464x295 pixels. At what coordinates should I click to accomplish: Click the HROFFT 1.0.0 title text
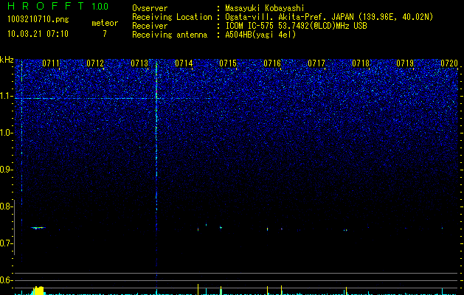pos(58,6)
